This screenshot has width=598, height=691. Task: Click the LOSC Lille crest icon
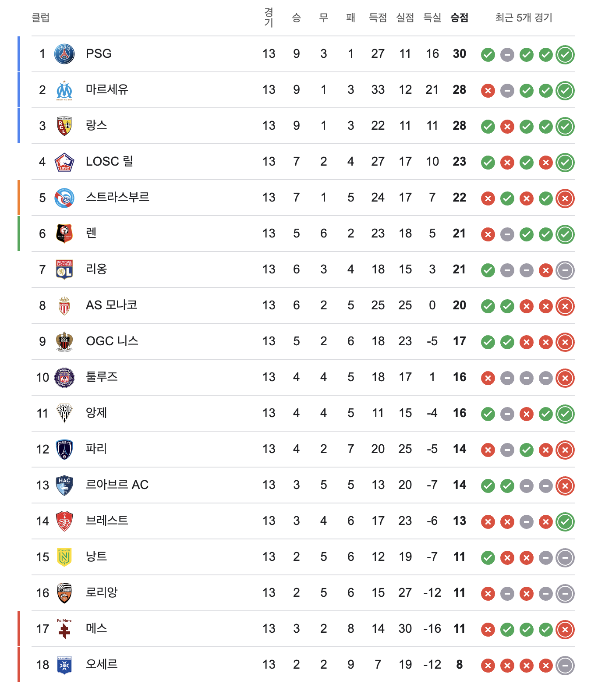point(64,162)
